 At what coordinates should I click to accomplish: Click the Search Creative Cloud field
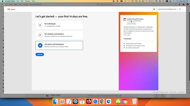108,4
